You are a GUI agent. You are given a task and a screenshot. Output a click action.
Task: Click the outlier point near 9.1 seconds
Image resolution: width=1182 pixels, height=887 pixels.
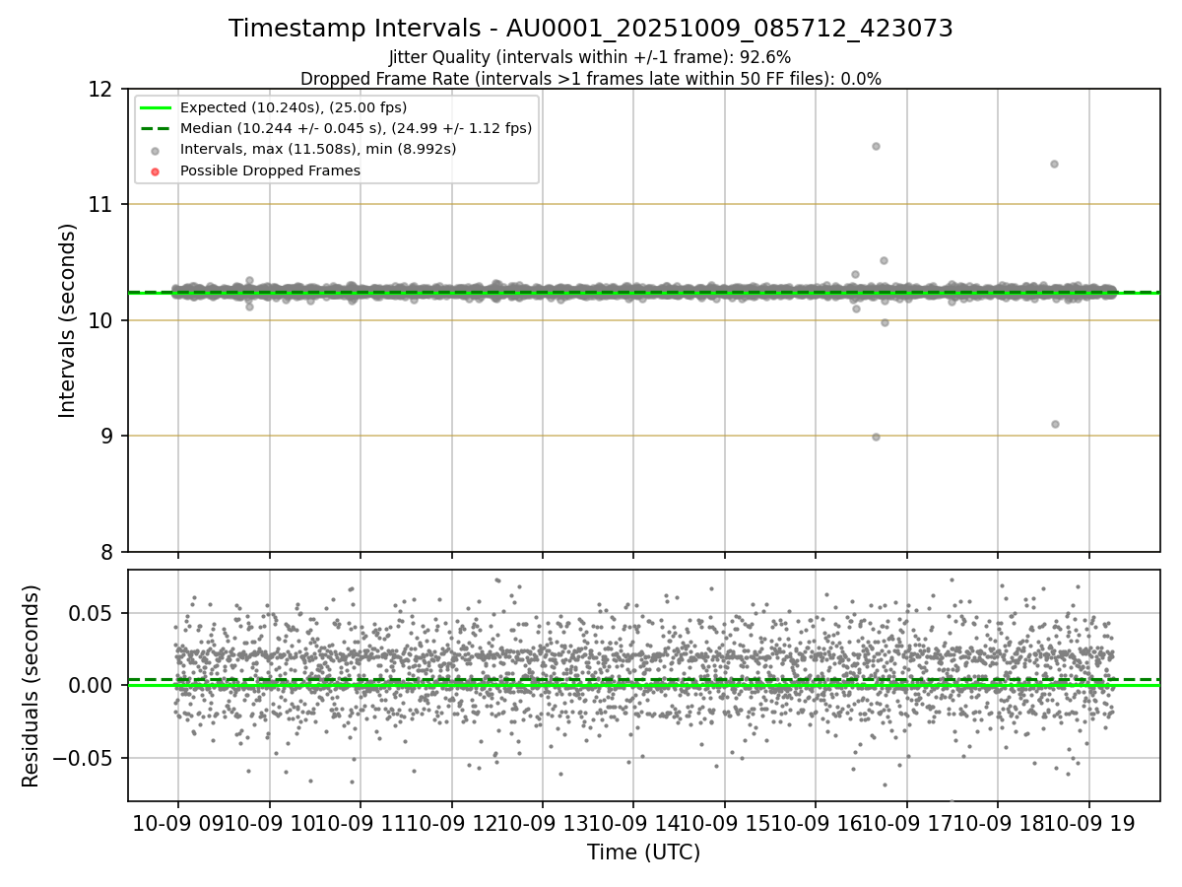tap(1055, 424)
